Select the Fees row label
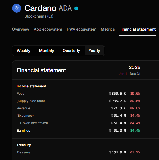The height and width of the screenshot is (160, 159). click(x=21, y=94)
